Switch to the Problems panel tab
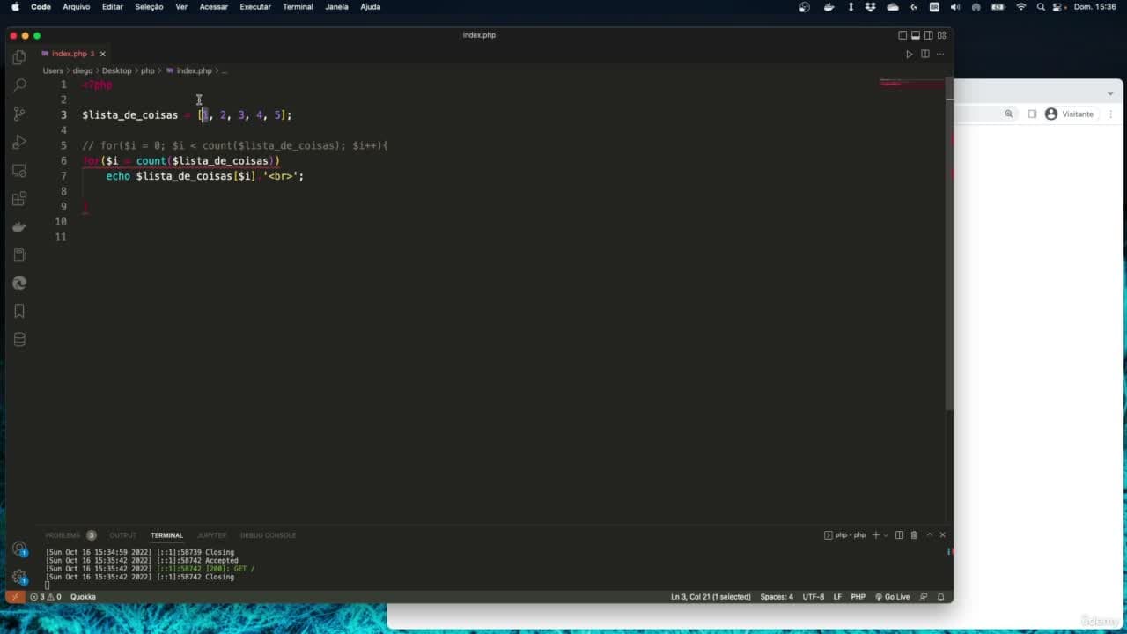Viewport: 1127px width, 634px height. [x=70, y=535]
